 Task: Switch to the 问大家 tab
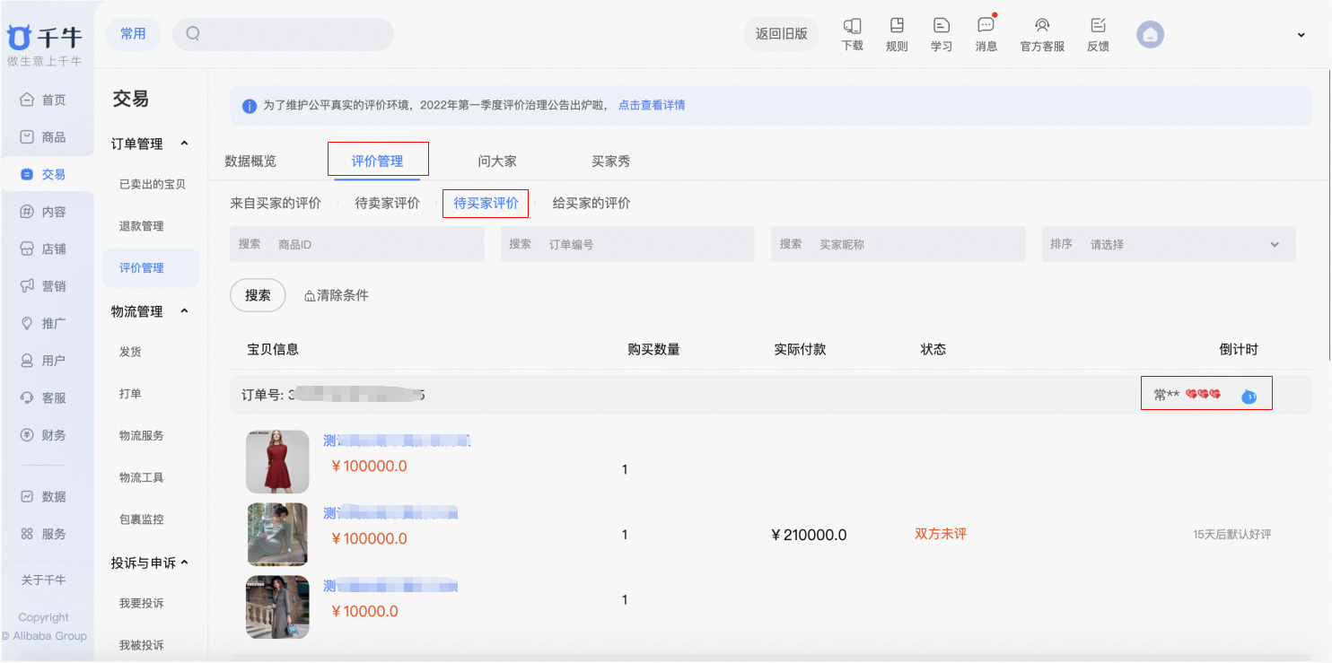coord(497,161)
